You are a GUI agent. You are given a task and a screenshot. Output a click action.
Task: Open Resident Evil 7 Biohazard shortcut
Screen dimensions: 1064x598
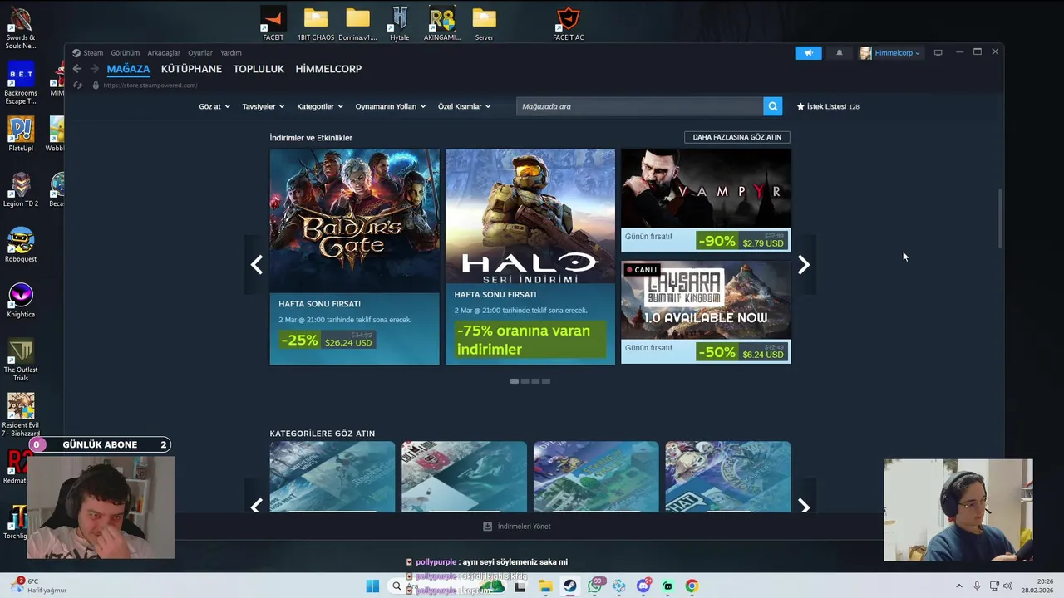(21, 415)
